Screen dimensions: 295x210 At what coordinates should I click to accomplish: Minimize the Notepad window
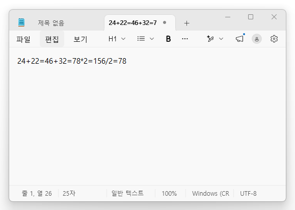click(x=228, y=17)
